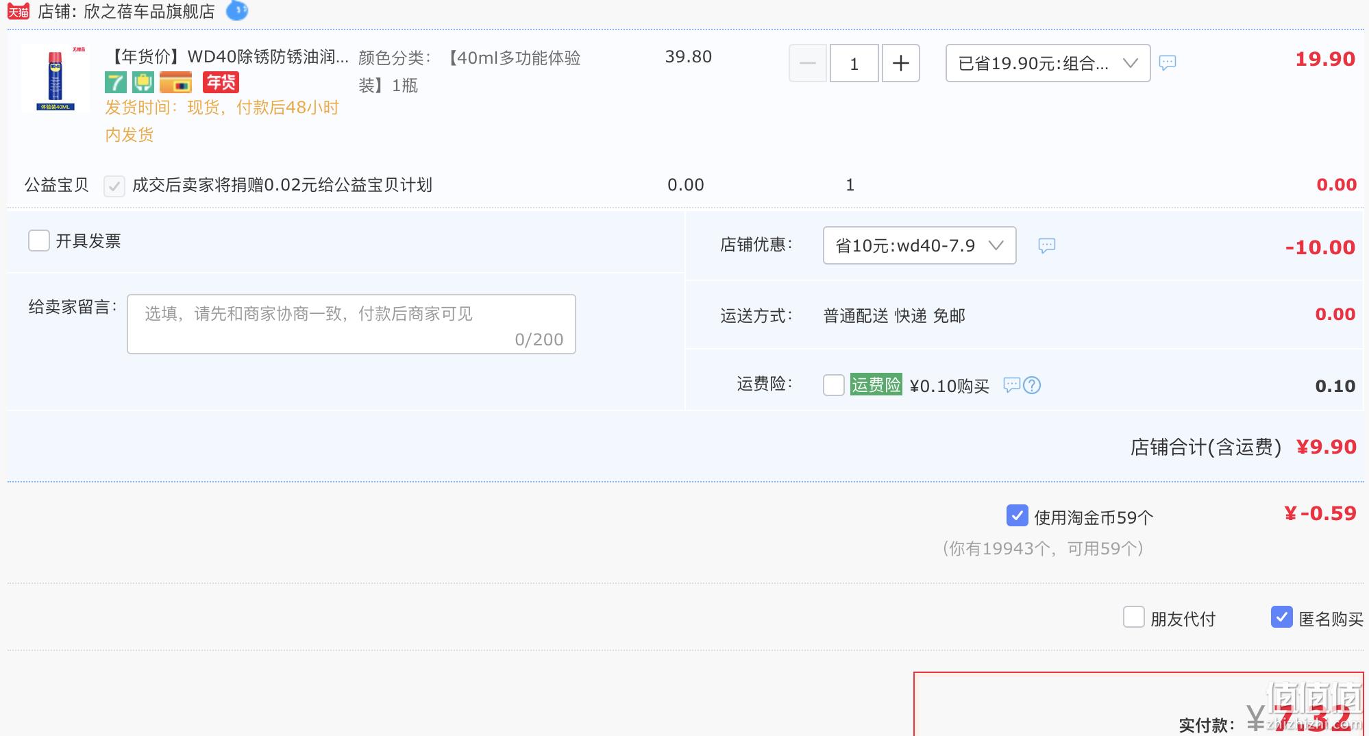Click the seller message text box
The width and height of the screenshot is (1369, 736).
(x=351, y=324)
